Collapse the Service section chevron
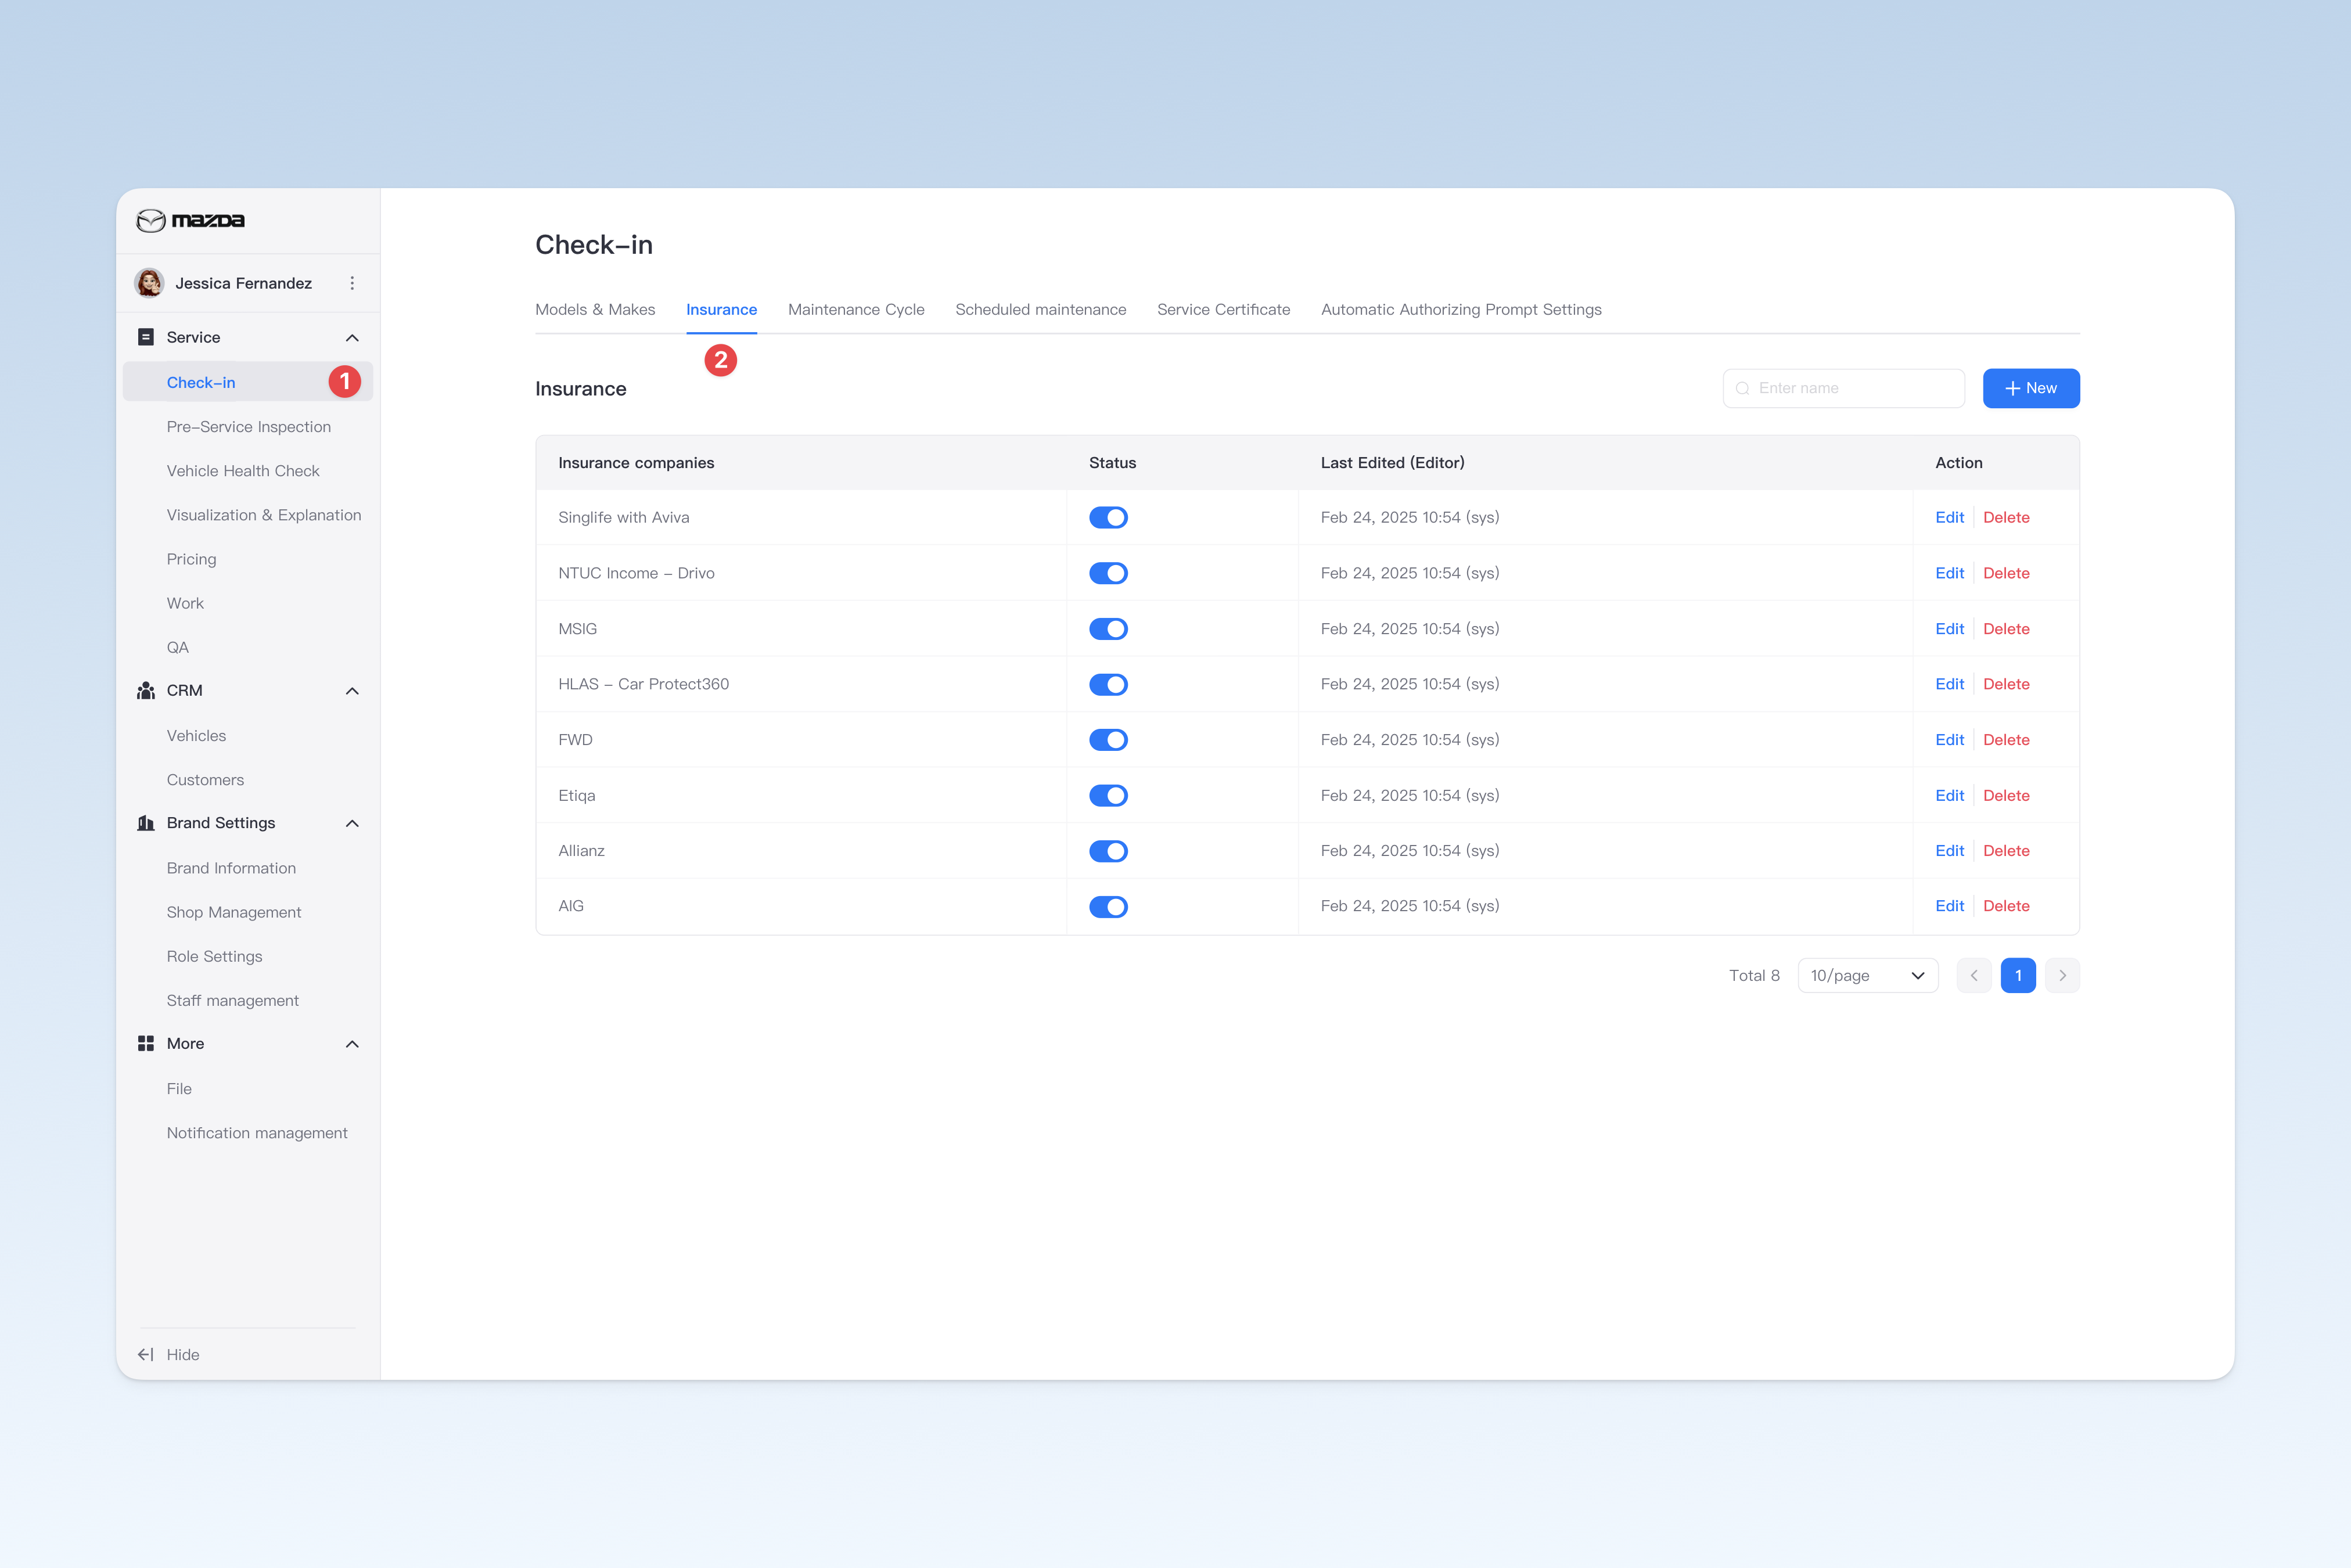This screenshot has width=2351, height=1568. [x=352, y=338]
